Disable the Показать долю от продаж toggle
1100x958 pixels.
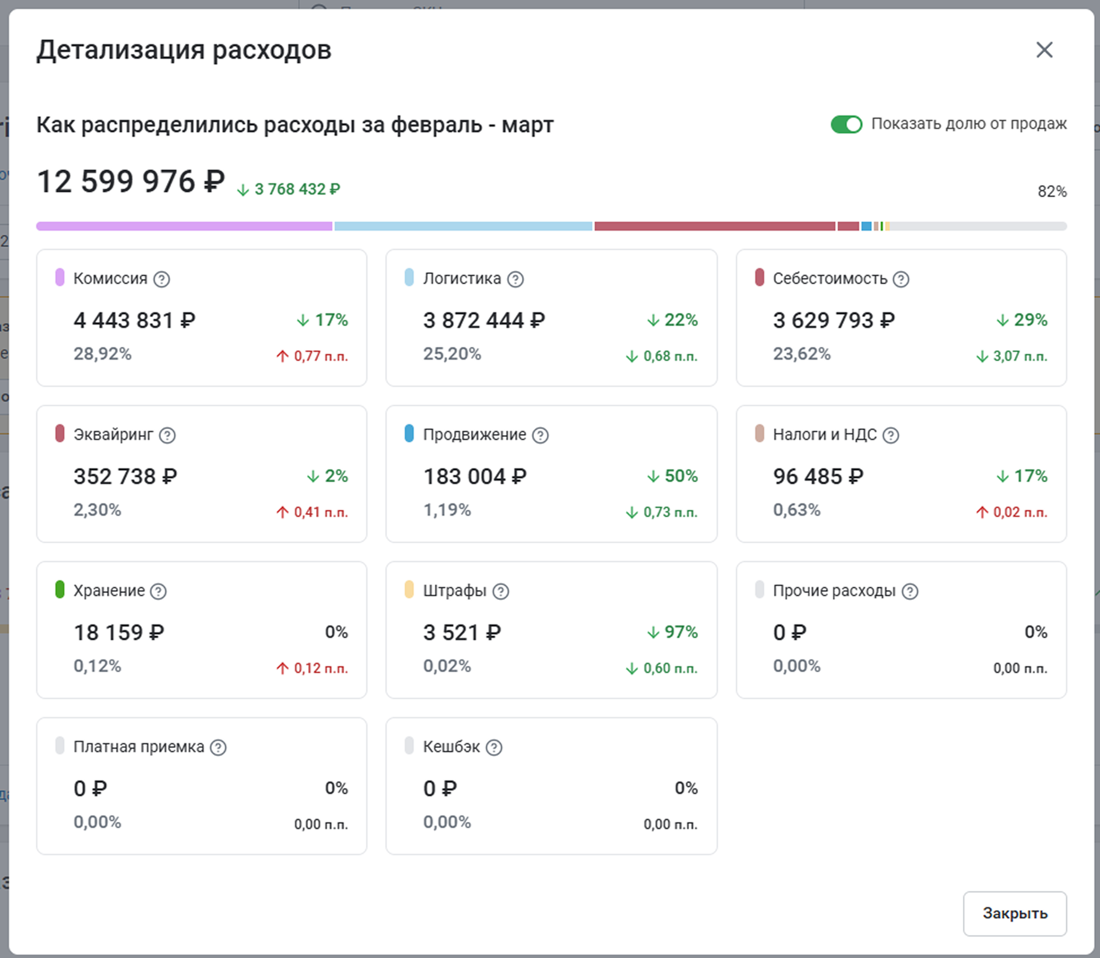click(846, 124)
